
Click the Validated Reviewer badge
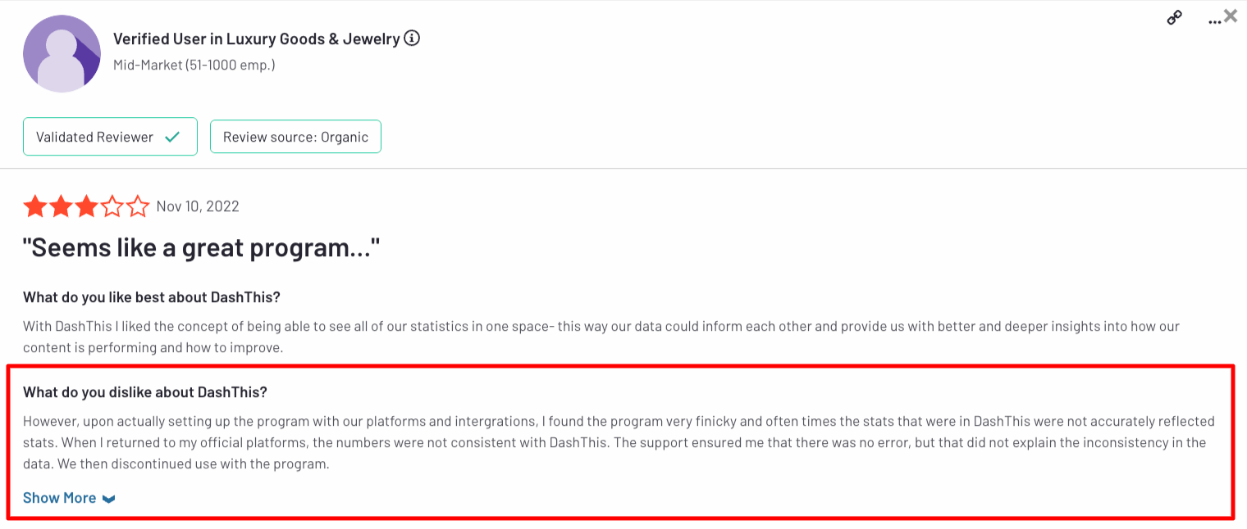click(110, 137)
